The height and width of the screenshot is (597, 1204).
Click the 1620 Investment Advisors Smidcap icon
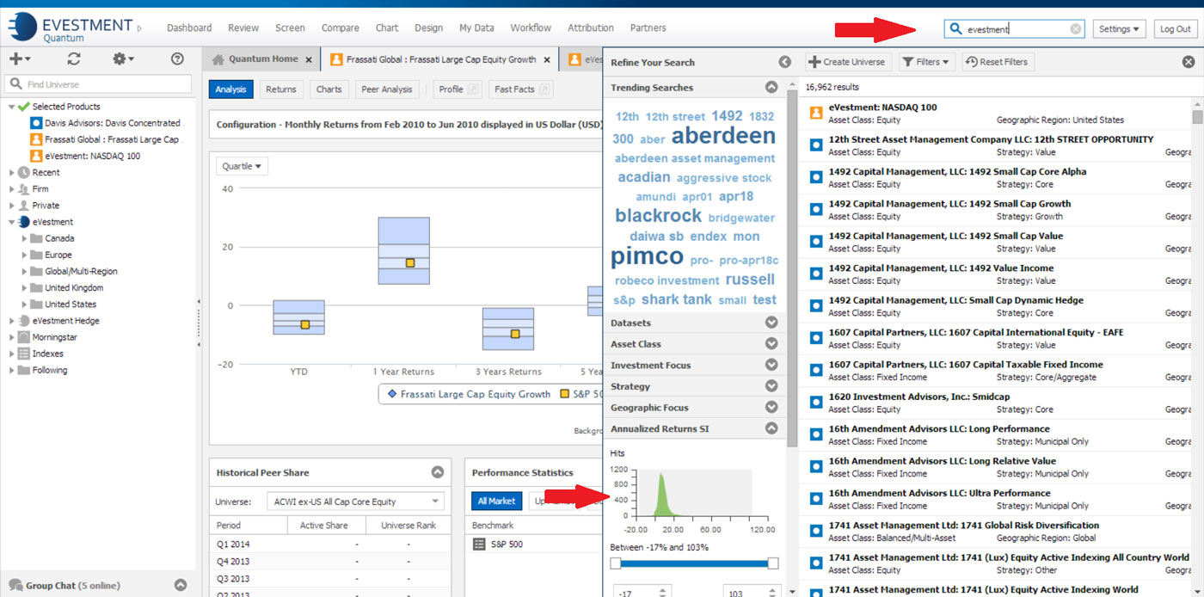(x=816, y=403)
